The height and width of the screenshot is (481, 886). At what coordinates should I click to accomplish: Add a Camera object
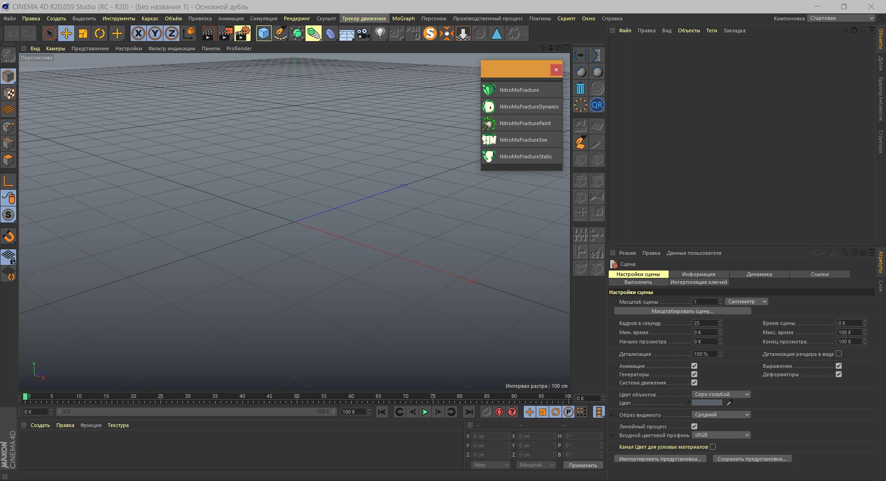click(x=364, y=33)
